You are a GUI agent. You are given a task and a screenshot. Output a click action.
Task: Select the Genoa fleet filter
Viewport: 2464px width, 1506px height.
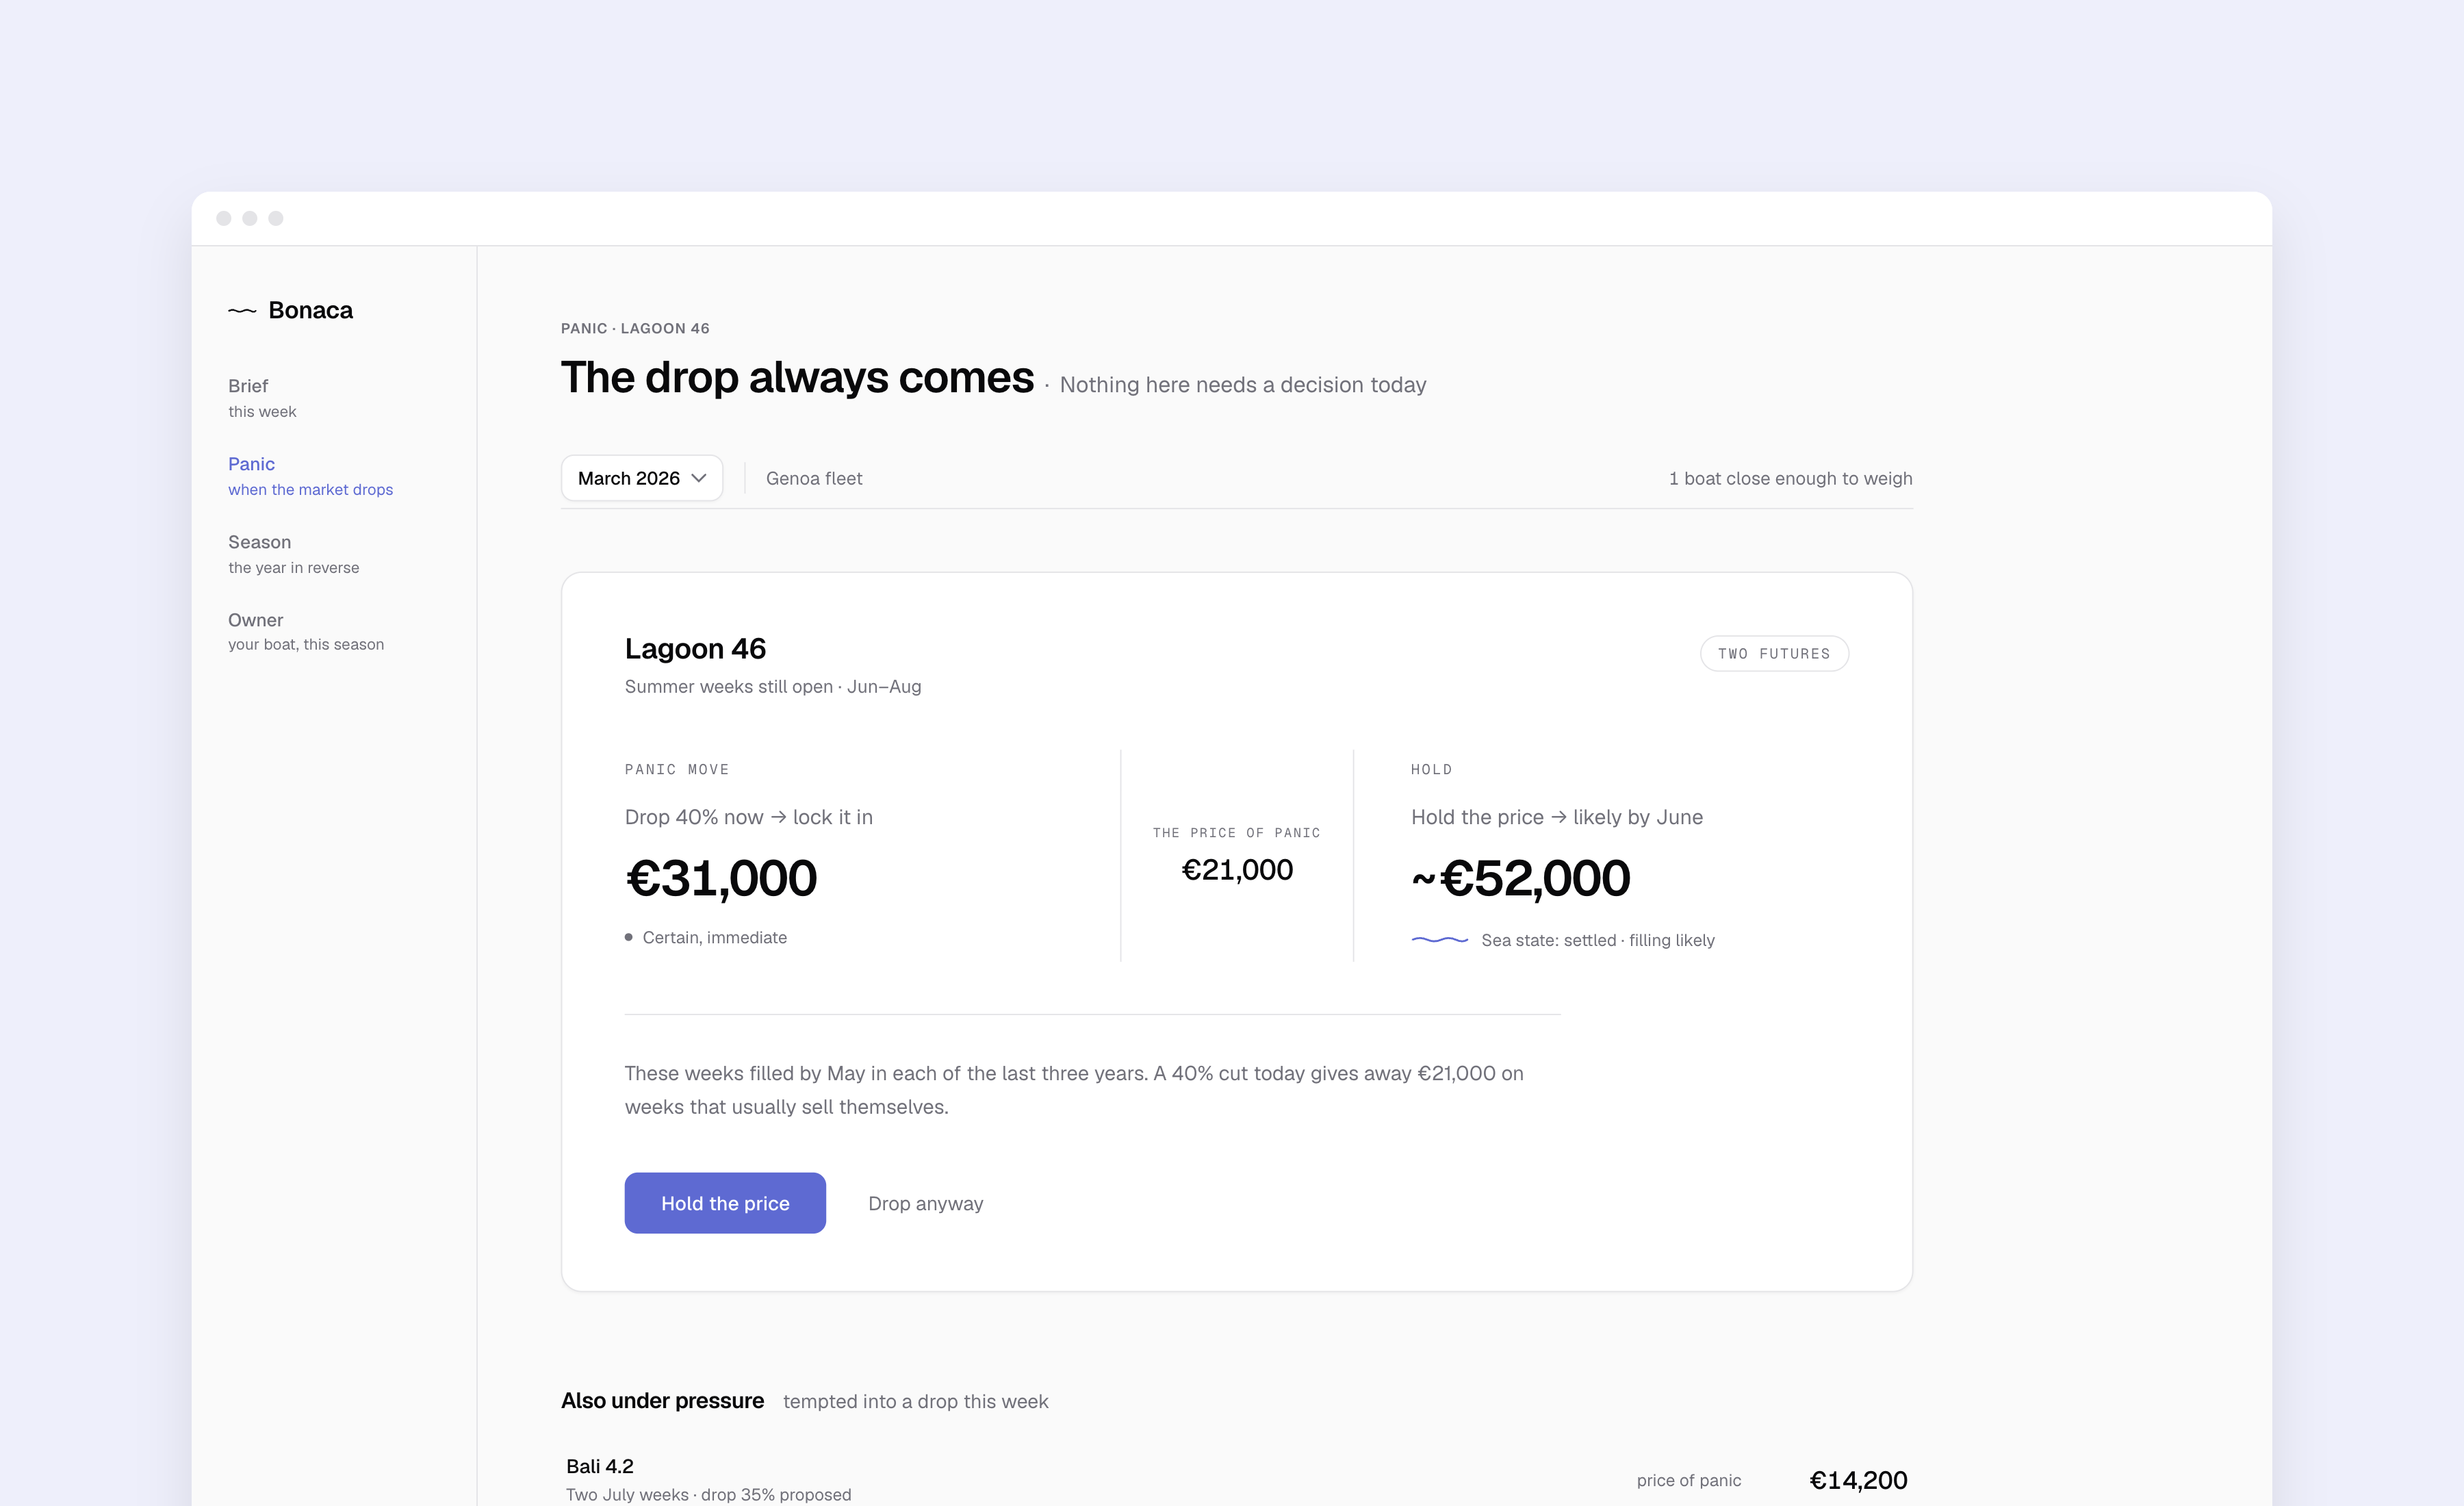pos(814,478)
